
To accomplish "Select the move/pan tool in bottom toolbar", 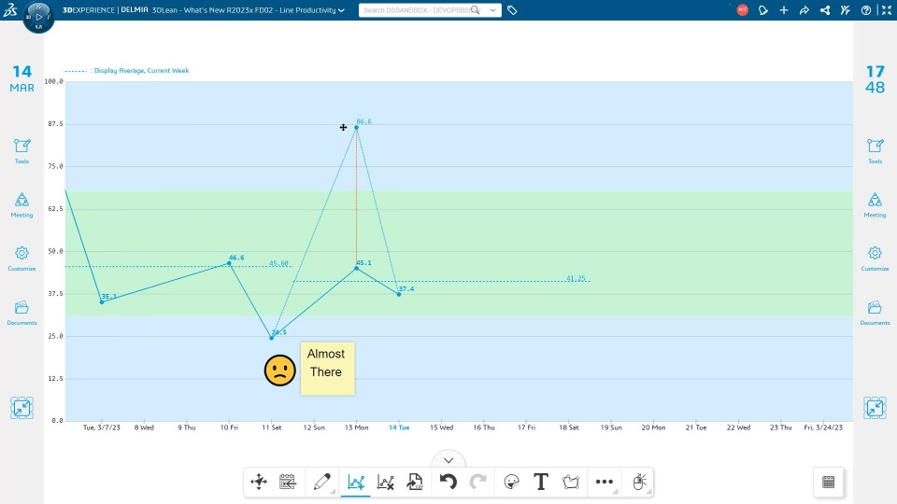I will click(x=259, y=482).
